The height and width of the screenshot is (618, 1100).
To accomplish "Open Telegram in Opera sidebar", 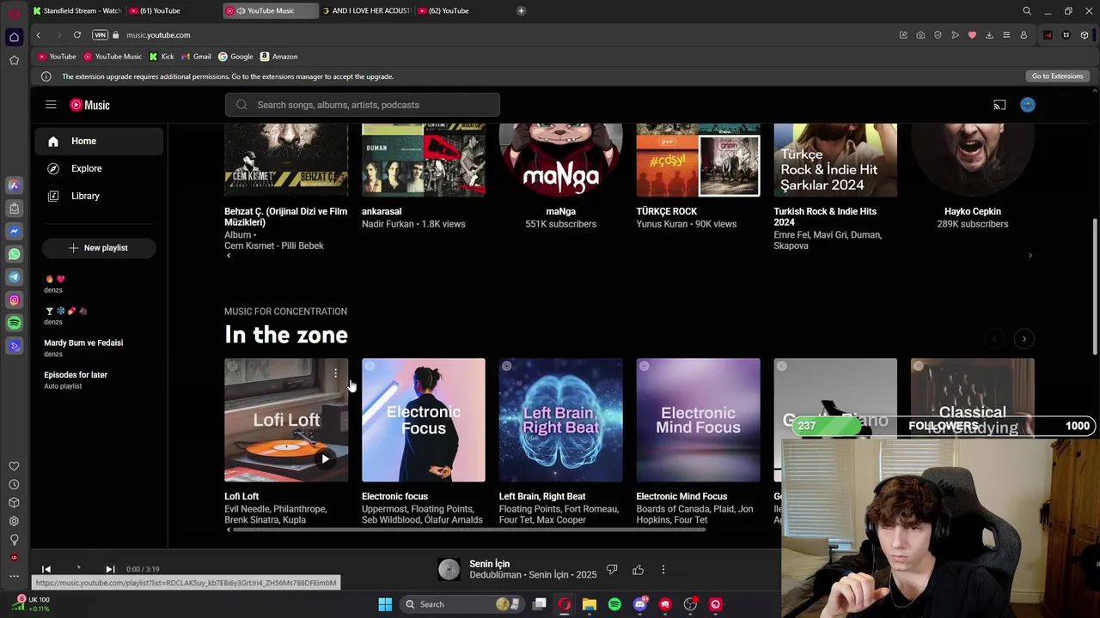I will (14, 276).
